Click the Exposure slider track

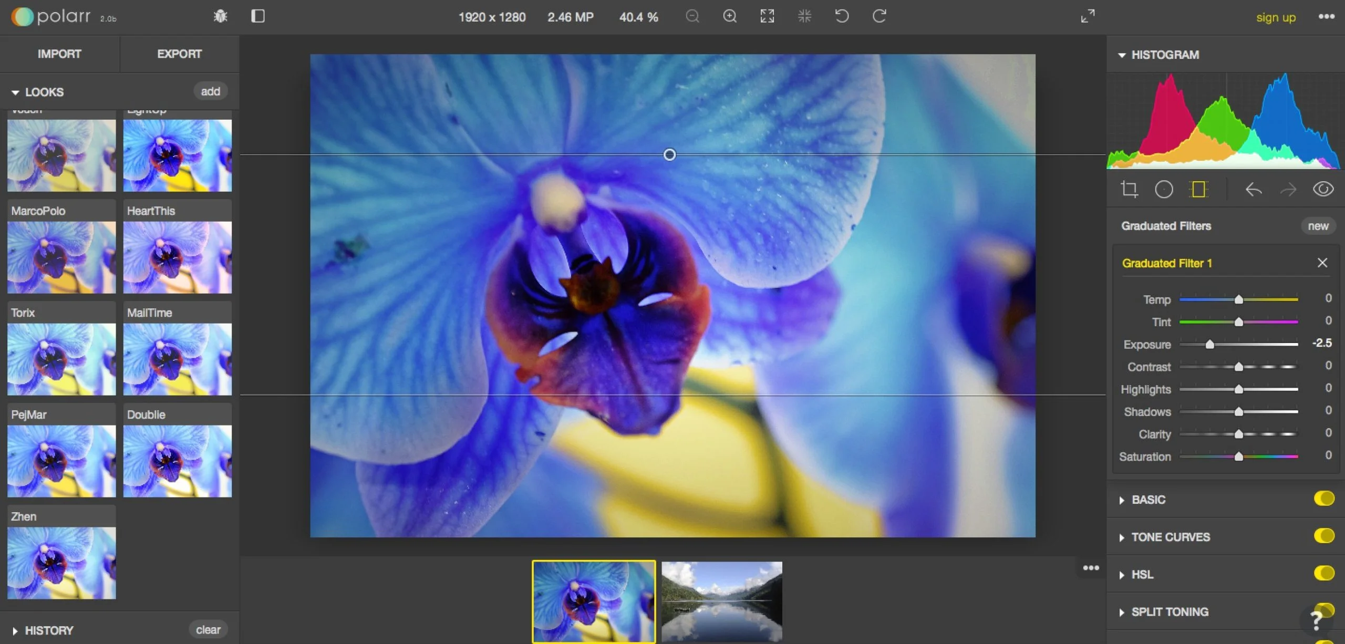[1238, 344]
